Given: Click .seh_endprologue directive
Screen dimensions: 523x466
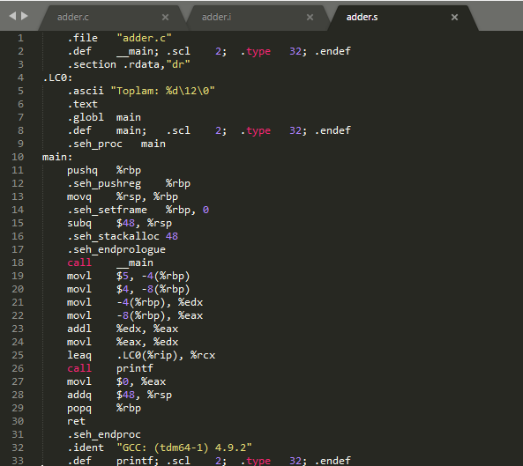Looking at the screenshot, I should [x=116, y=249].
